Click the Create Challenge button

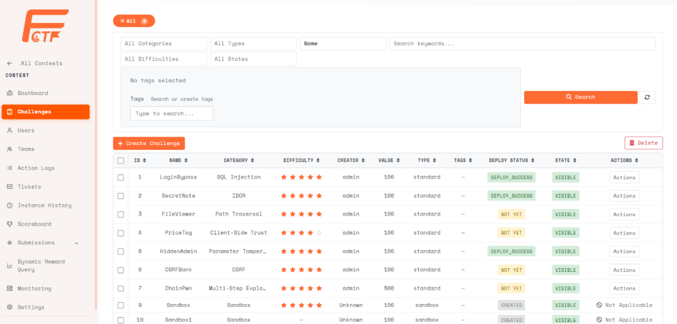[x=149, y=143]
